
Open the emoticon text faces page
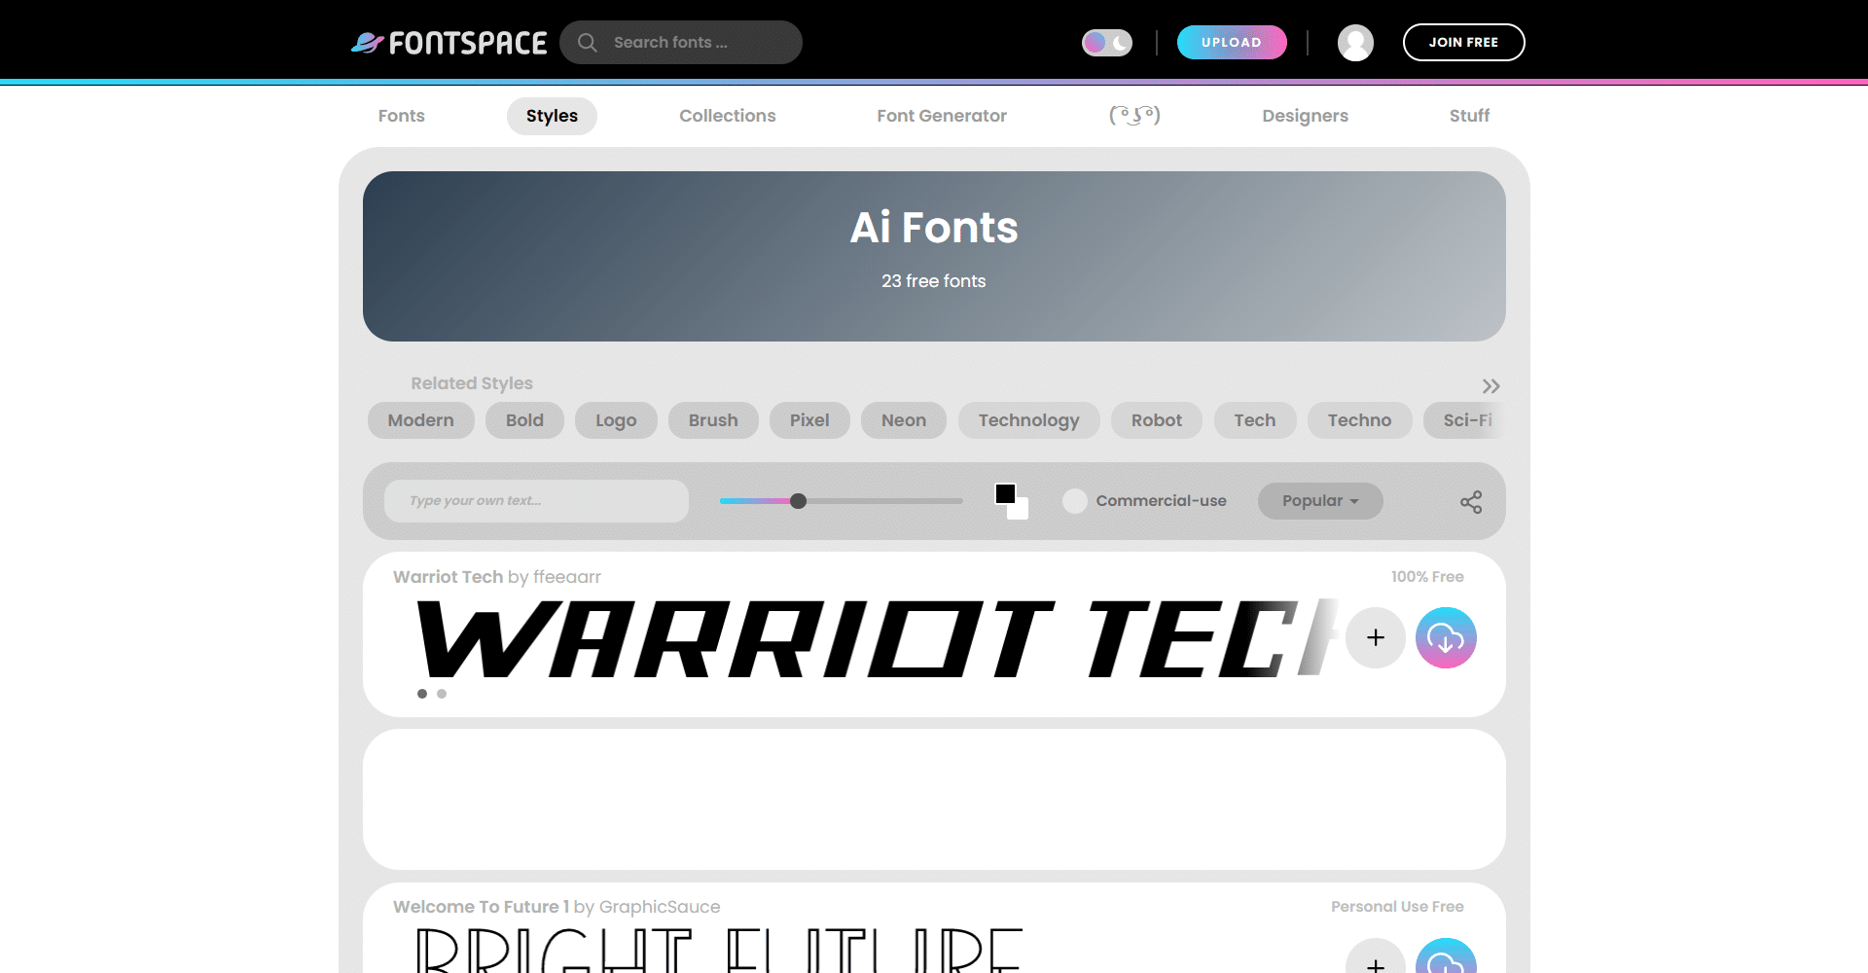click(x=1134, y=116)
